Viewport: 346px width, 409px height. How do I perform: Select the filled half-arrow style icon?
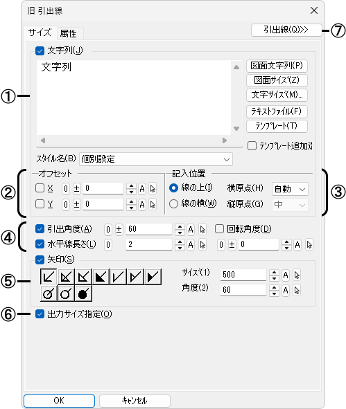click(x=153, y=277)
